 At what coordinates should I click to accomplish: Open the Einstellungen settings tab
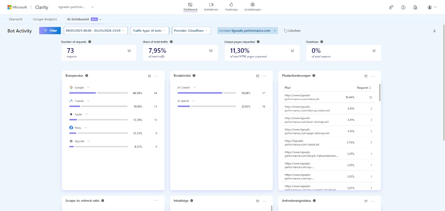[x=252, y=7]
